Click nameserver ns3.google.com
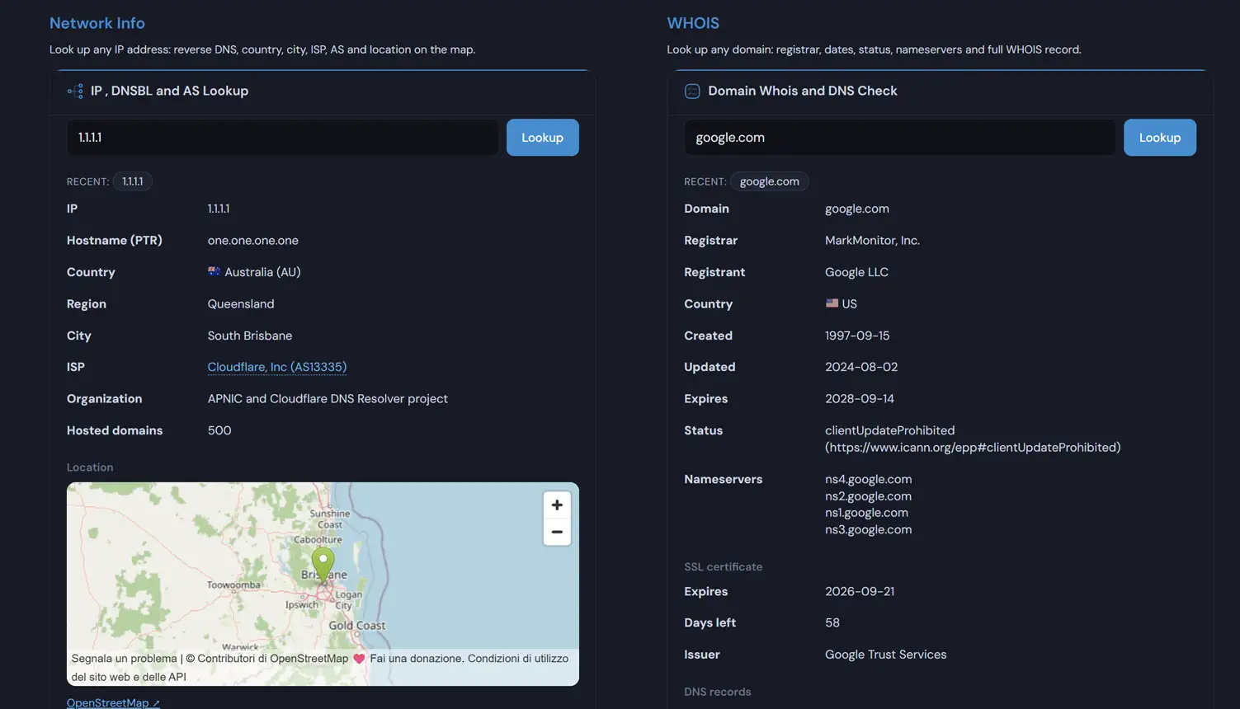Screen dimensions: 1240x709 (x=868, y=530)
